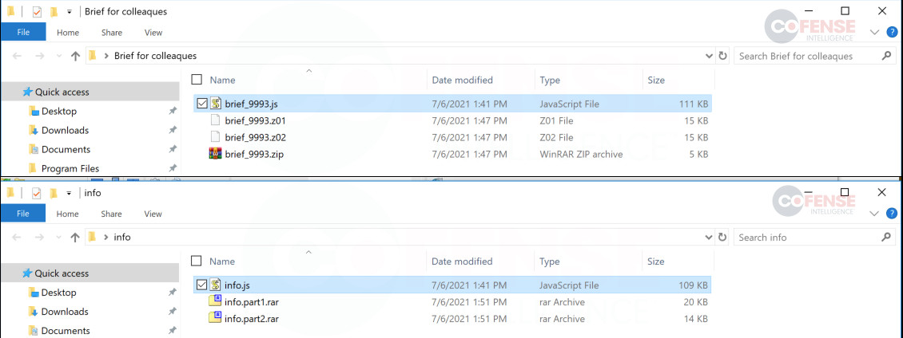
Task: Click the up arrow in the info window
Action: (75, 238)
